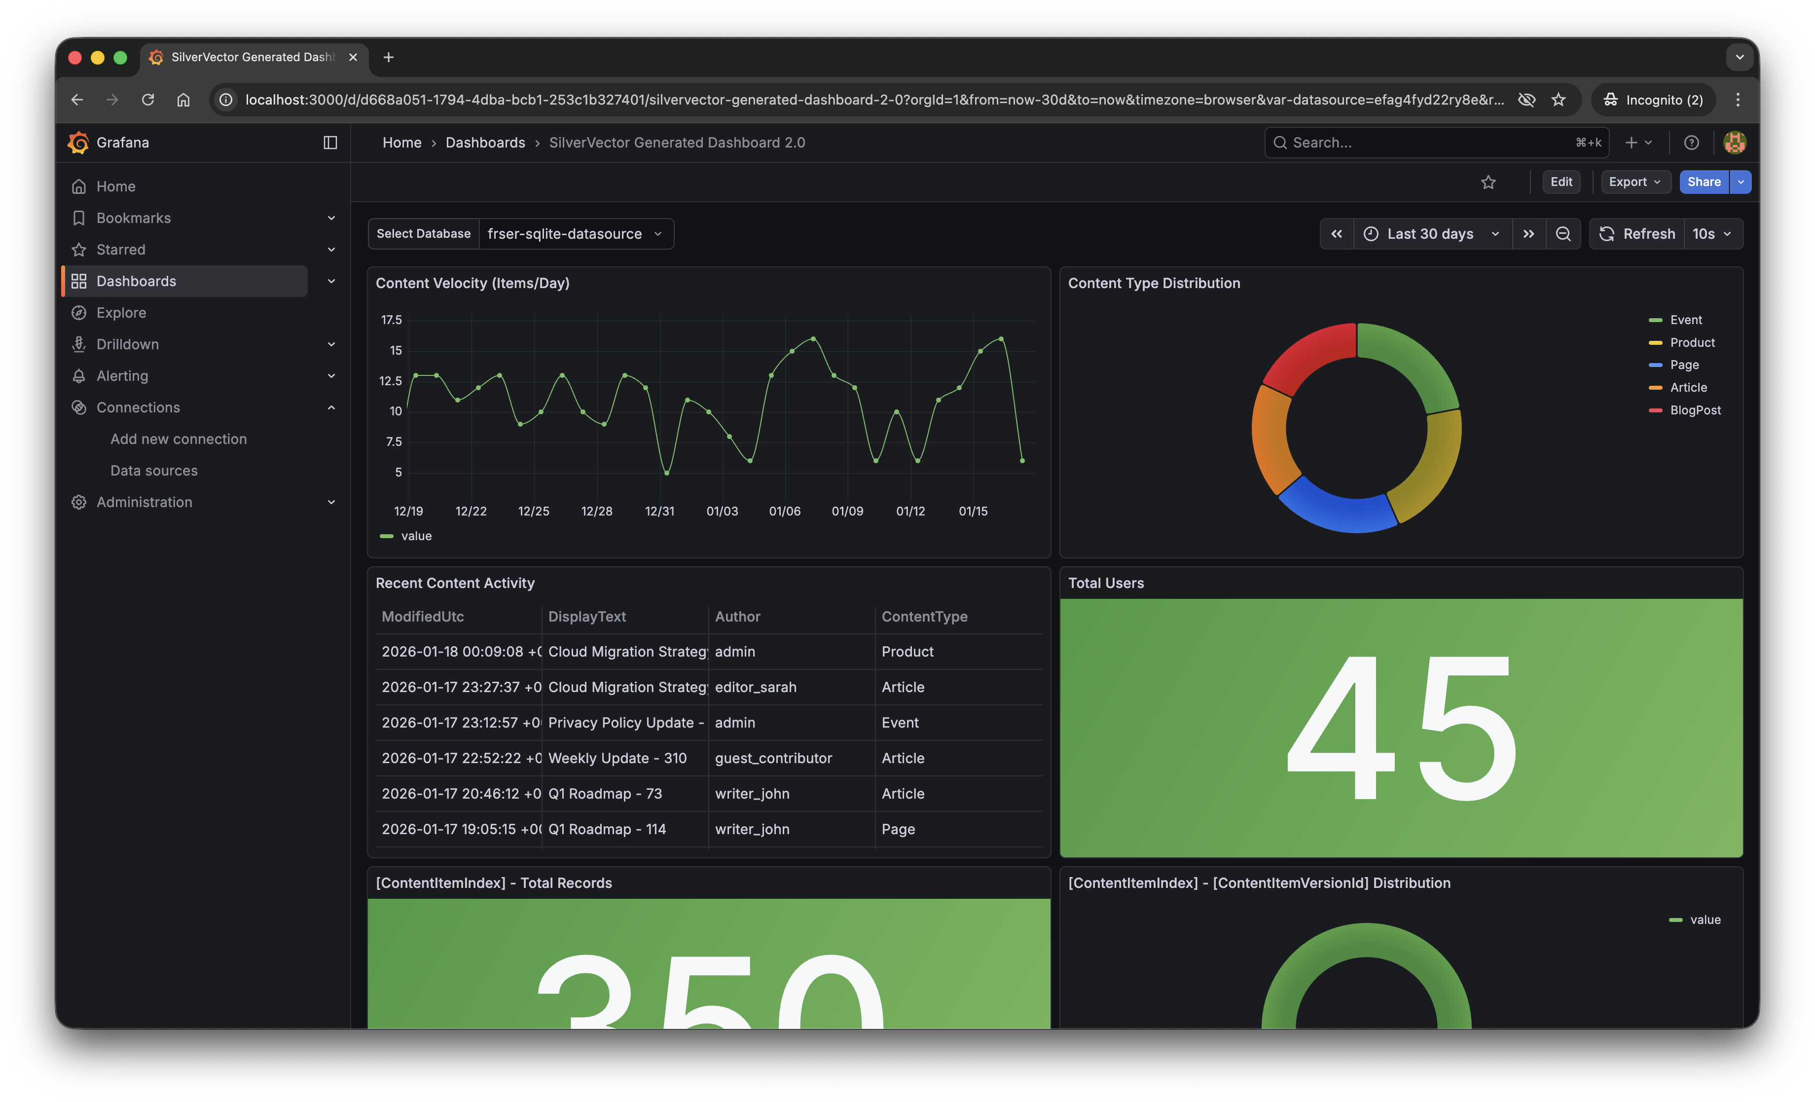Open the help question mark icon
Screen dimensions: 1815x1102
pos(1691,142)
